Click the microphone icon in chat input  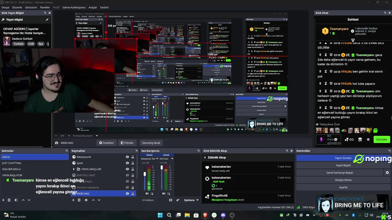pos(321,139)
